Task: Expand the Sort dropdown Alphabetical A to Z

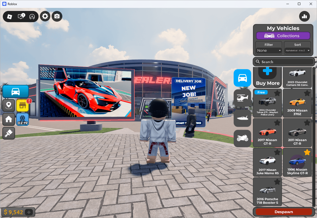Action: point(297,50)
